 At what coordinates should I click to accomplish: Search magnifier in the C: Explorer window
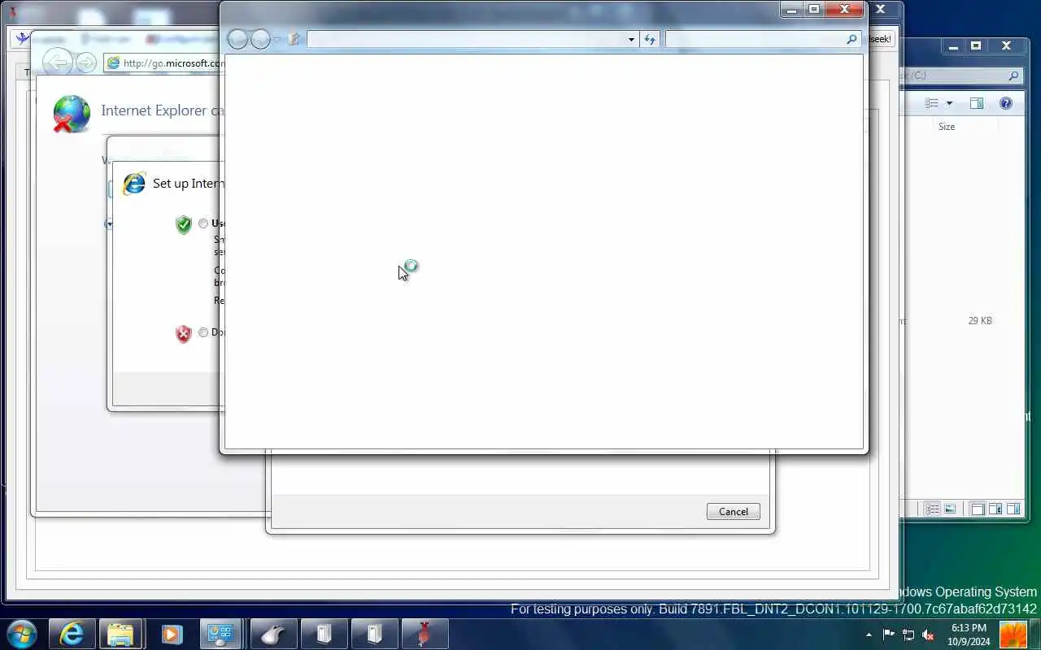[1013, 76]
